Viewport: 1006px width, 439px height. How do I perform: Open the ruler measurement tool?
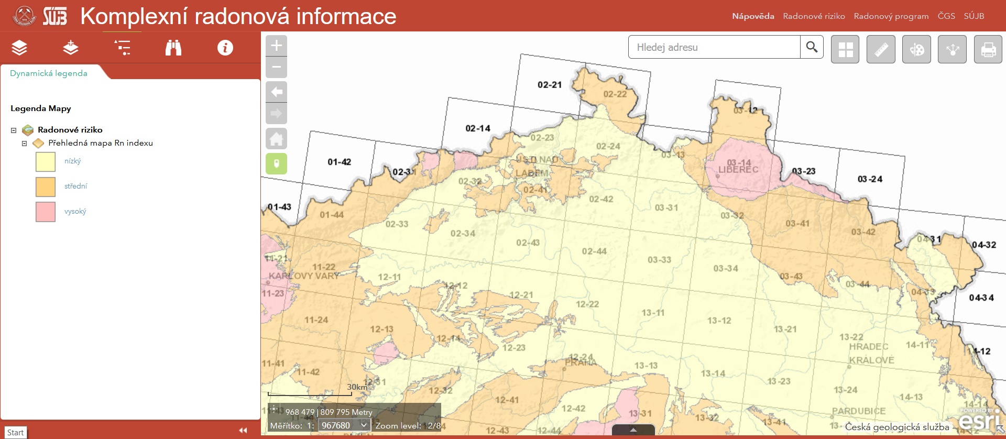881,49
